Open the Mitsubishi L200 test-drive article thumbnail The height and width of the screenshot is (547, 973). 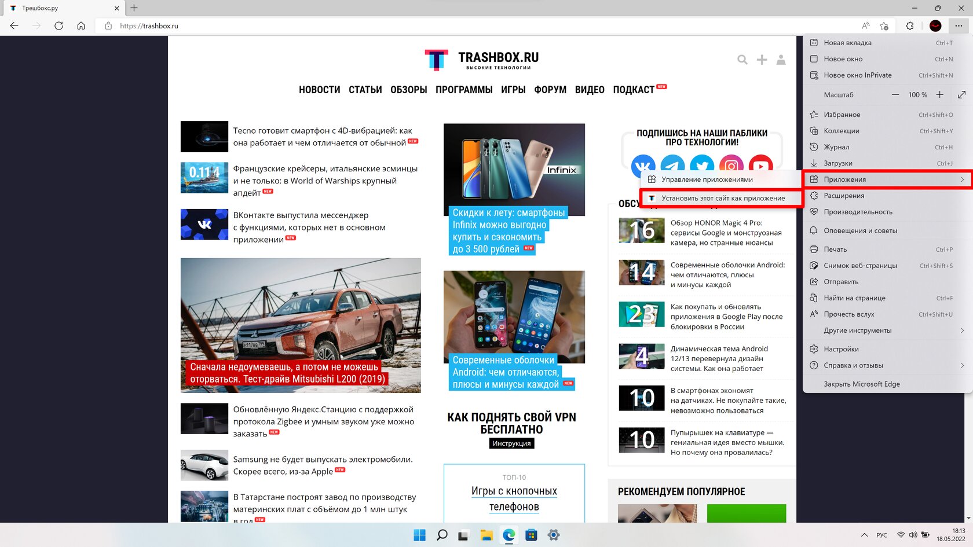(301, 325)
